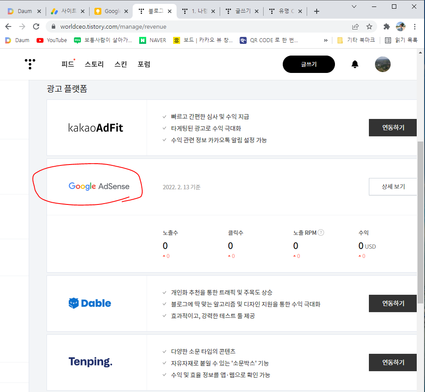Reload the page with refresh icon
425x392 pixels.
click(36, 26)
